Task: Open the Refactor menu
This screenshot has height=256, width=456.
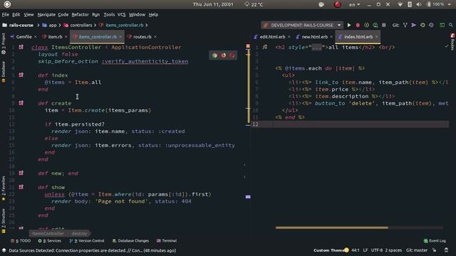Action: point(80,14)
